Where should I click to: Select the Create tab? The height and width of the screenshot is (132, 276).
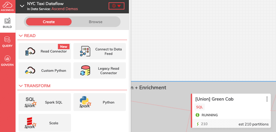(x=49, y=22)
